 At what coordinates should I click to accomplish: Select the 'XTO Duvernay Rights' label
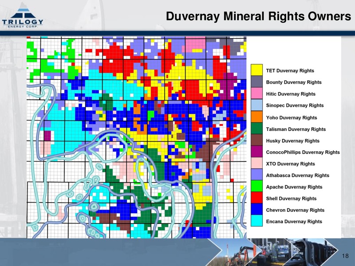[291, 164]
